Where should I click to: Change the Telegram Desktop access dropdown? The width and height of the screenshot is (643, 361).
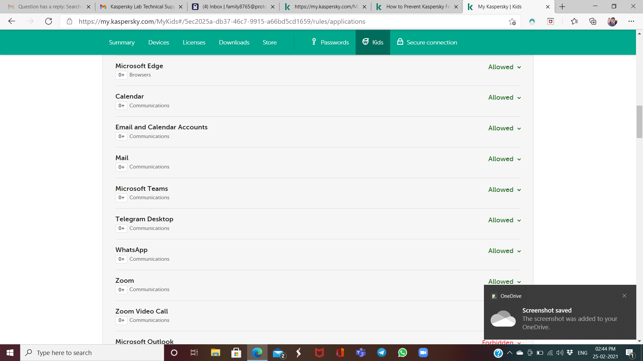coord(504,220)
